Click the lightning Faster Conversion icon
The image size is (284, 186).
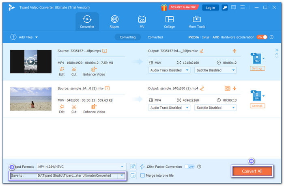[142, 167]
